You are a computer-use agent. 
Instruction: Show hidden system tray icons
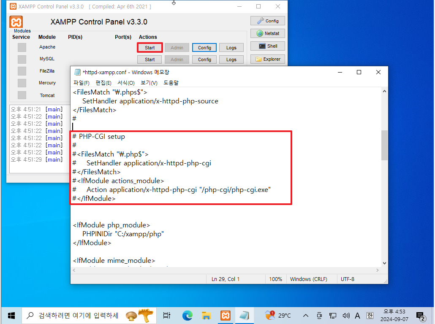coord(306,316)
